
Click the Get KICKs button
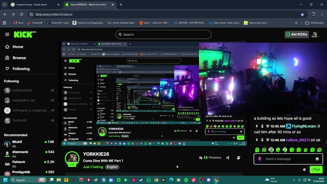point(297,34)
